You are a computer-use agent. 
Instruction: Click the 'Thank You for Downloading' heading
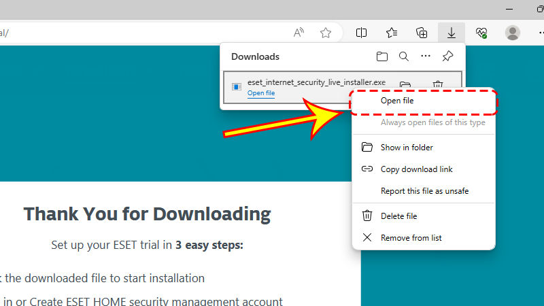pos(147,214)
